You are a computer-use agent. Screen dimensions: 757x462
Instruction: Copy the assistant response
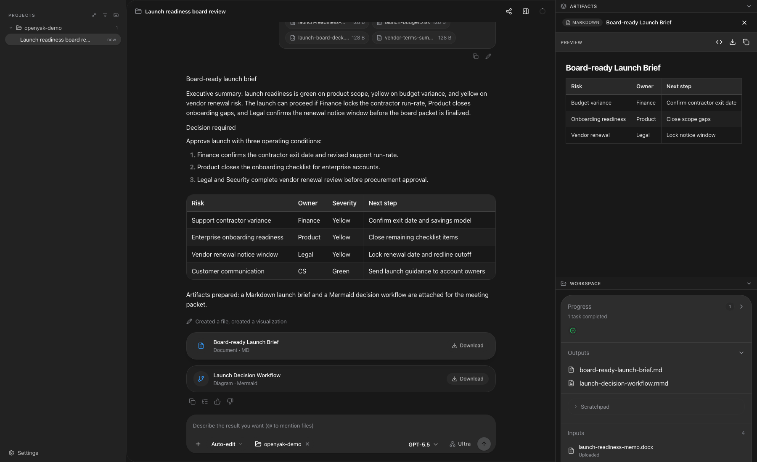[192, 402]
